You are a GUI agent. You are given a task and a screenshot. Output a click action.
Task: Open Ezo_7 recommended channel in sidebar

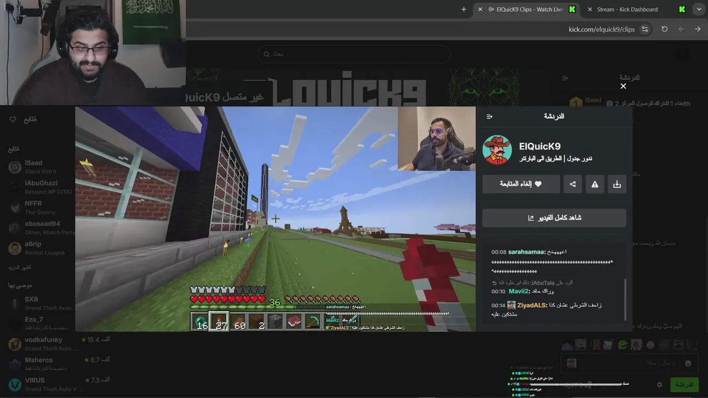(41, 323)
